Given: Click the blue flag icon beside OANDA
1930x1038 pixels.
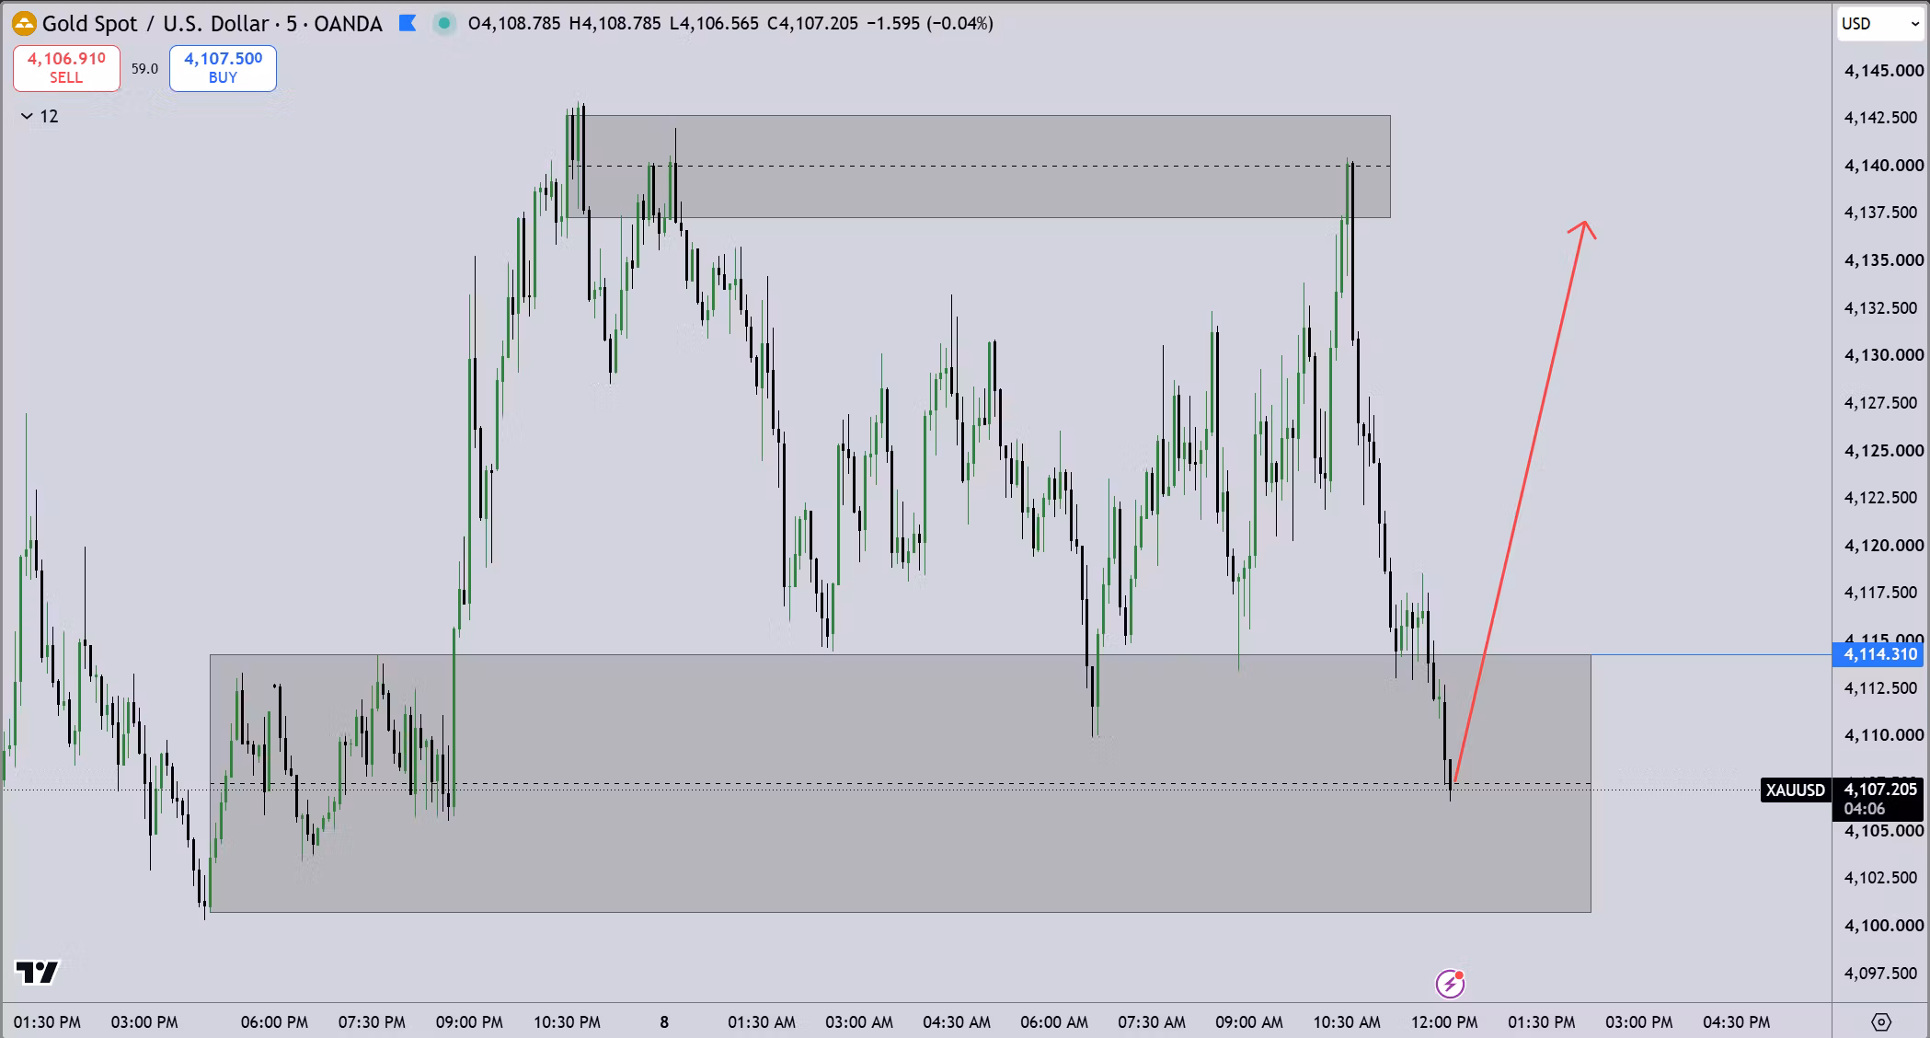Looking at the screenshot, I should coord(408,24).
